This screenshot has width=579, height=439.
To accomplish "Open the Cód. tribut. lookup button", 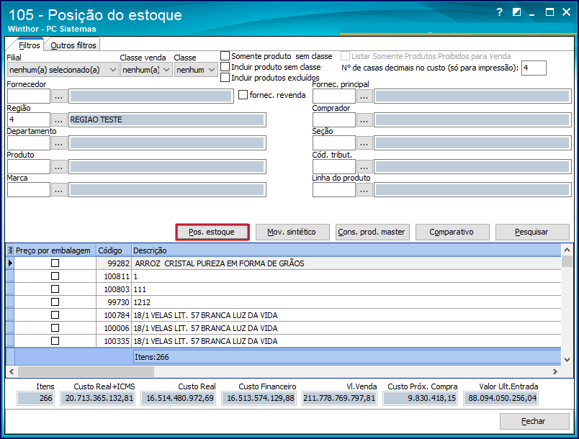I will [364, 167].
